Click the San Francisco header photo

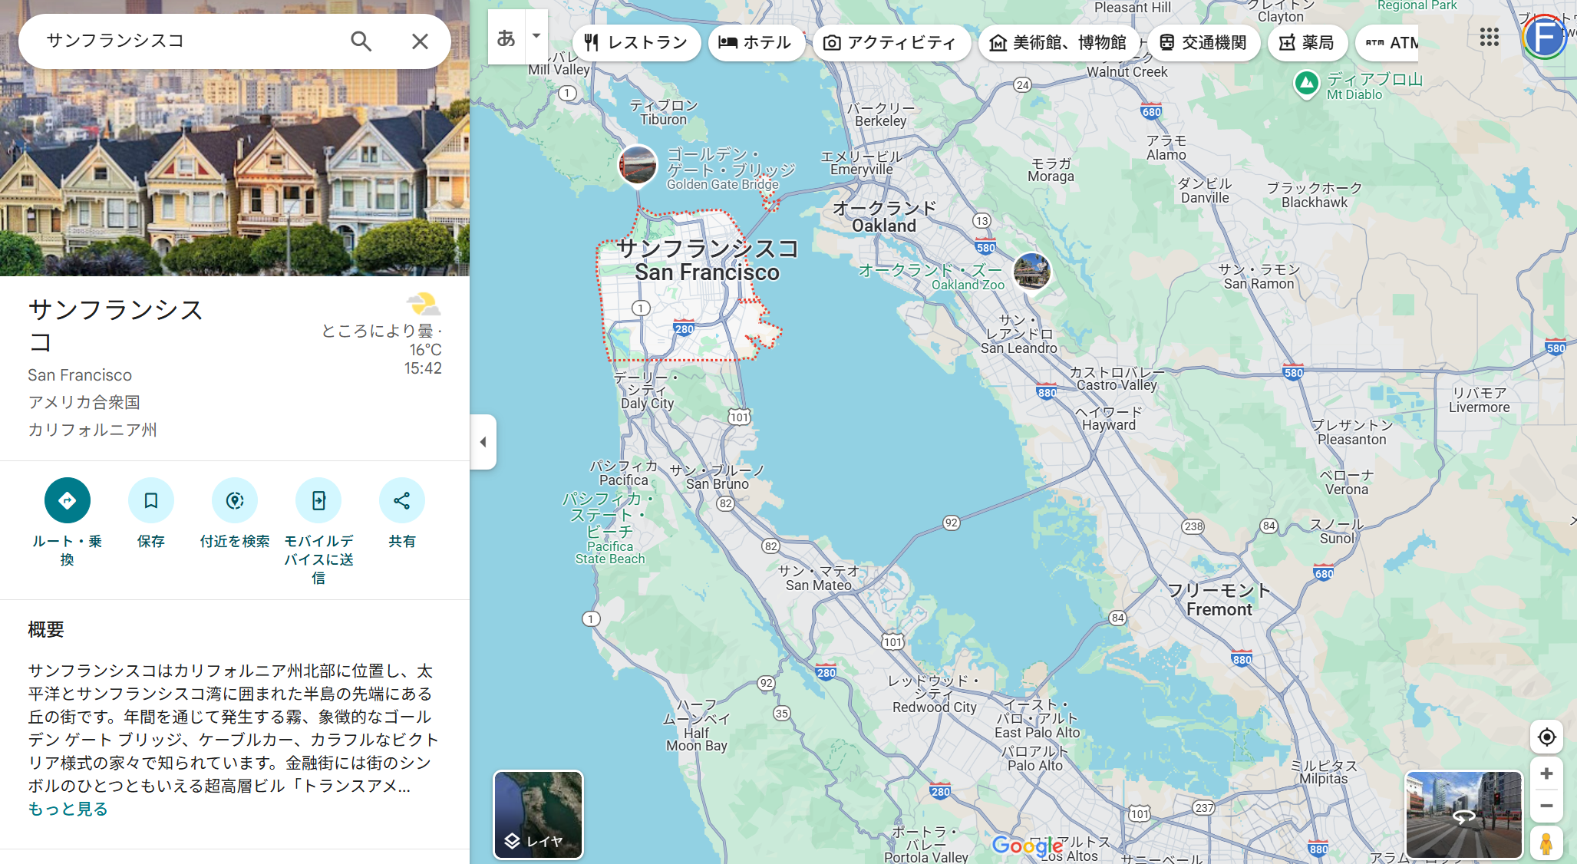235,173
